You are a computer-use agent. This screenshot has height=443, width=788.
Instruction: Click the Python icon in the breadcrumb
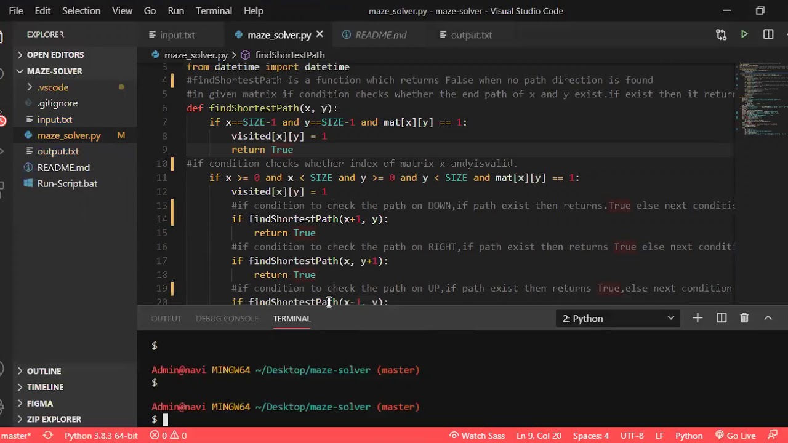[156, 55]
